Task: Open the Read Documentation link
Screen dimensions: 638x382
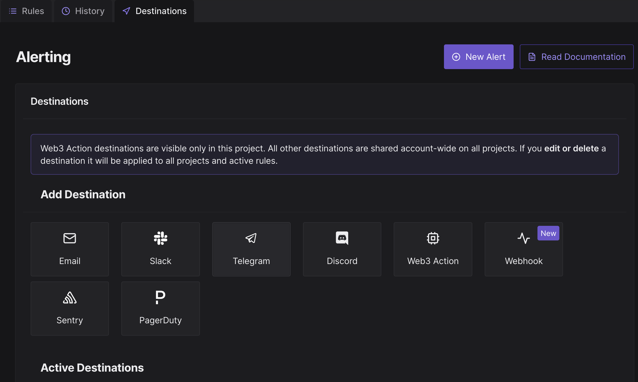Action: click(x=577, y=57)
